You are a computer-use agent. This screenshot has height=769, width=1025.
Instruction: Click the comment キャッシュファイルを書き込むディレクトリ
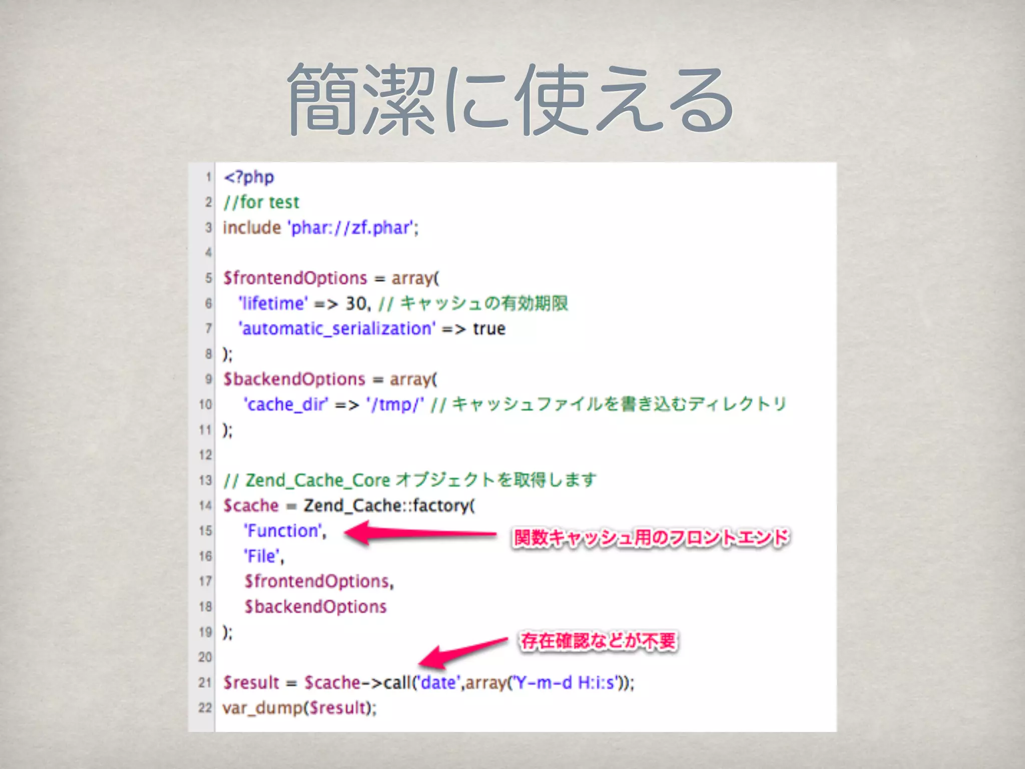click(608, 405)
